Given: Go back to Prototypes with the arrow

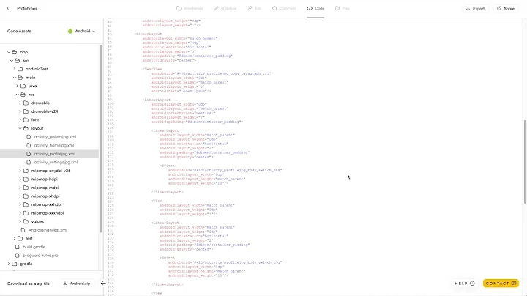Looking at the screenshot, I should [8, 8].
